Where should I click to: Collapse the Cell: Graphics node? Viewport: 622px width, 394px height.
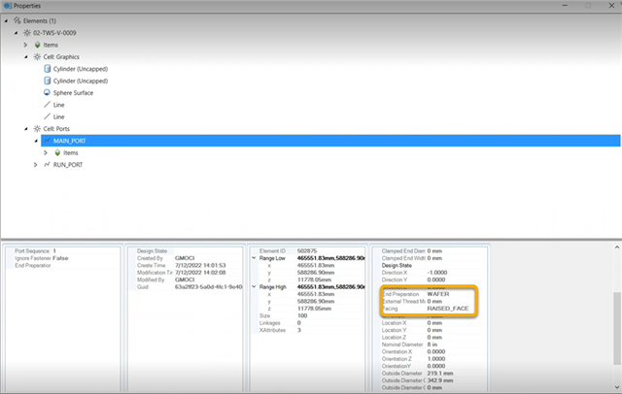point(26,57)
